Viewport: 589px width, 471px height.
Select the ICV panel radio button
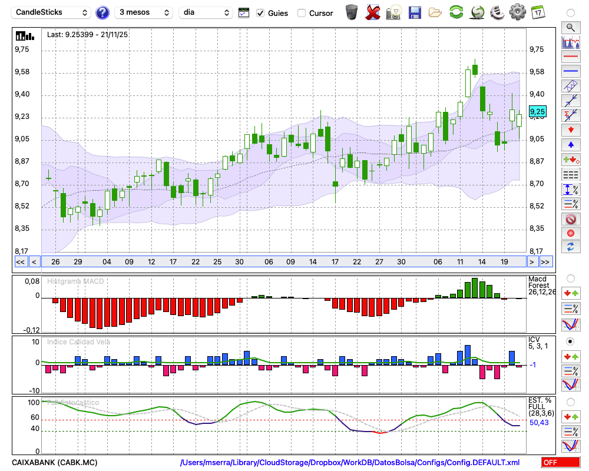pos(571,341)
